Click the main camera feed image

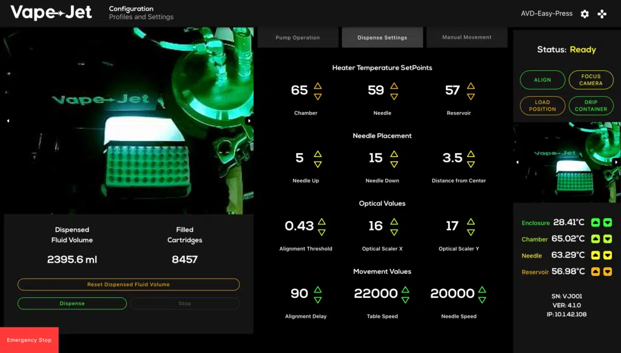pos(129,120)
